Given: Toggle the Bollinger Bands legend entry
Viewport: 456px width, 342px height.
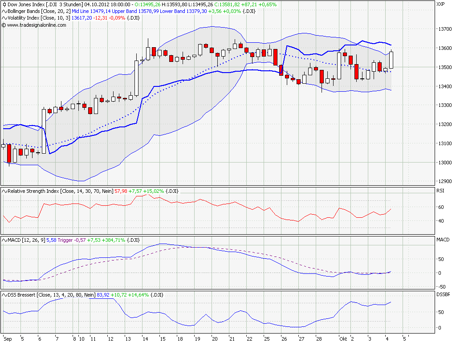Looking at the screenshot, I should point(36,11).
